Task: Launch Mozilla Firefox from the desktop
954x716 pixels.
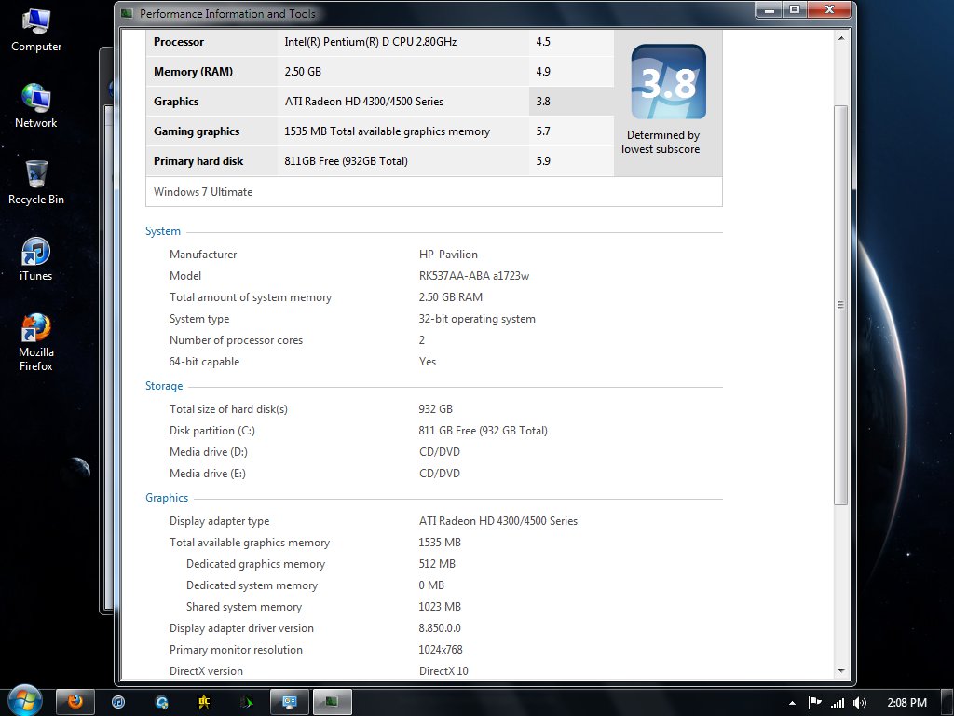Action: coord(36,336)
